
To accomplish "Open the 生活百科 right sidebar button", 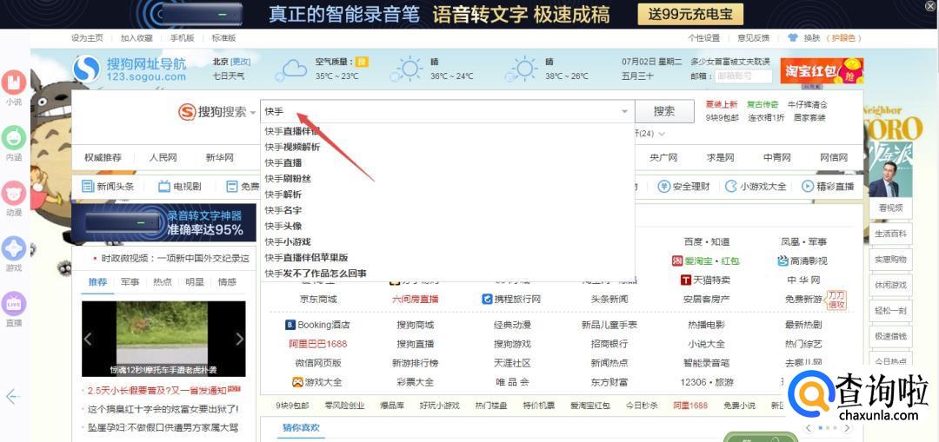I will point(890,234).
